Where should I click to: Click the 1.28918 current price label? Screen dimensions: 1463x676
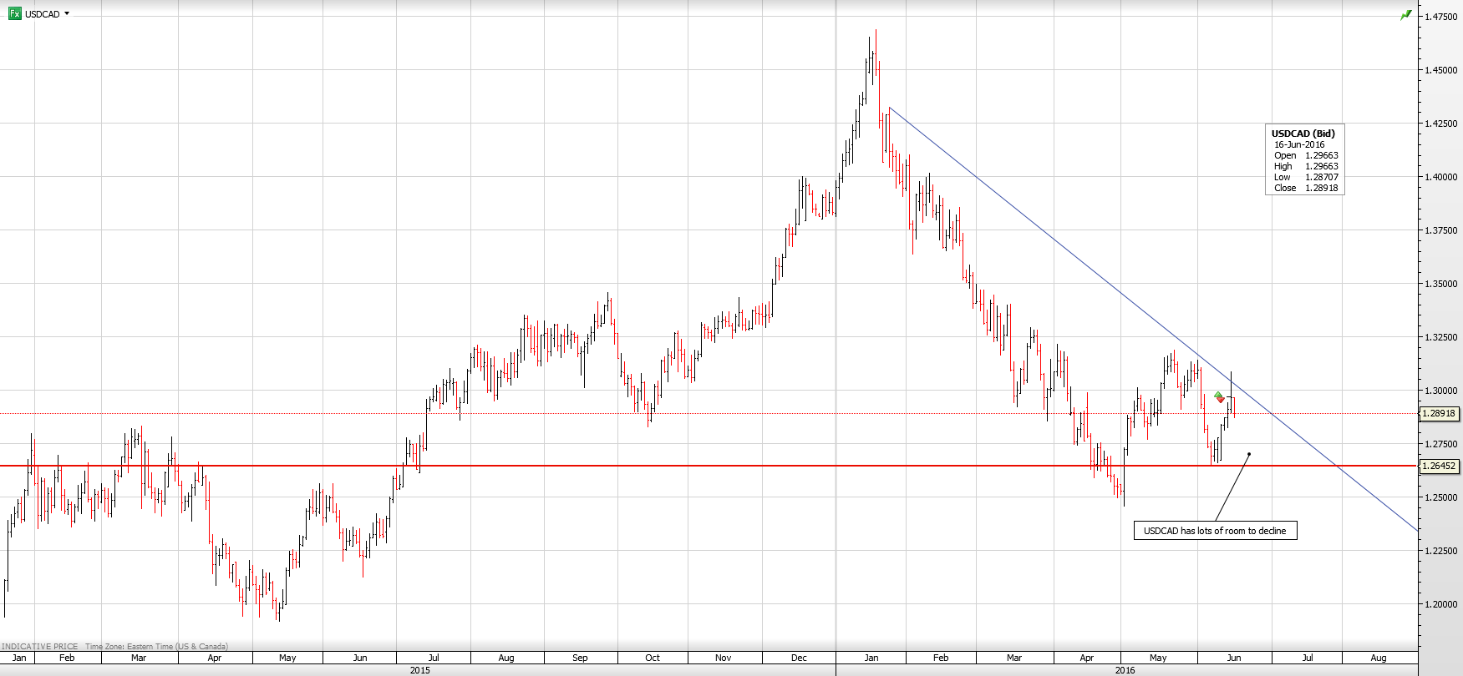point(1439,413)
